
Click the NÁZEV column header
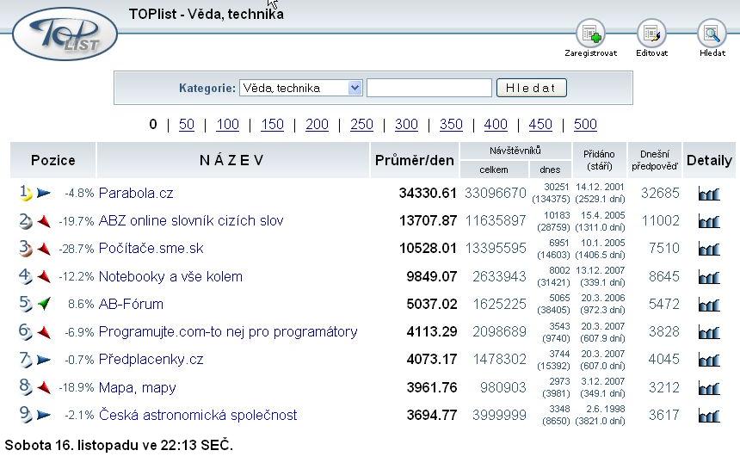[x=232, y=160]
